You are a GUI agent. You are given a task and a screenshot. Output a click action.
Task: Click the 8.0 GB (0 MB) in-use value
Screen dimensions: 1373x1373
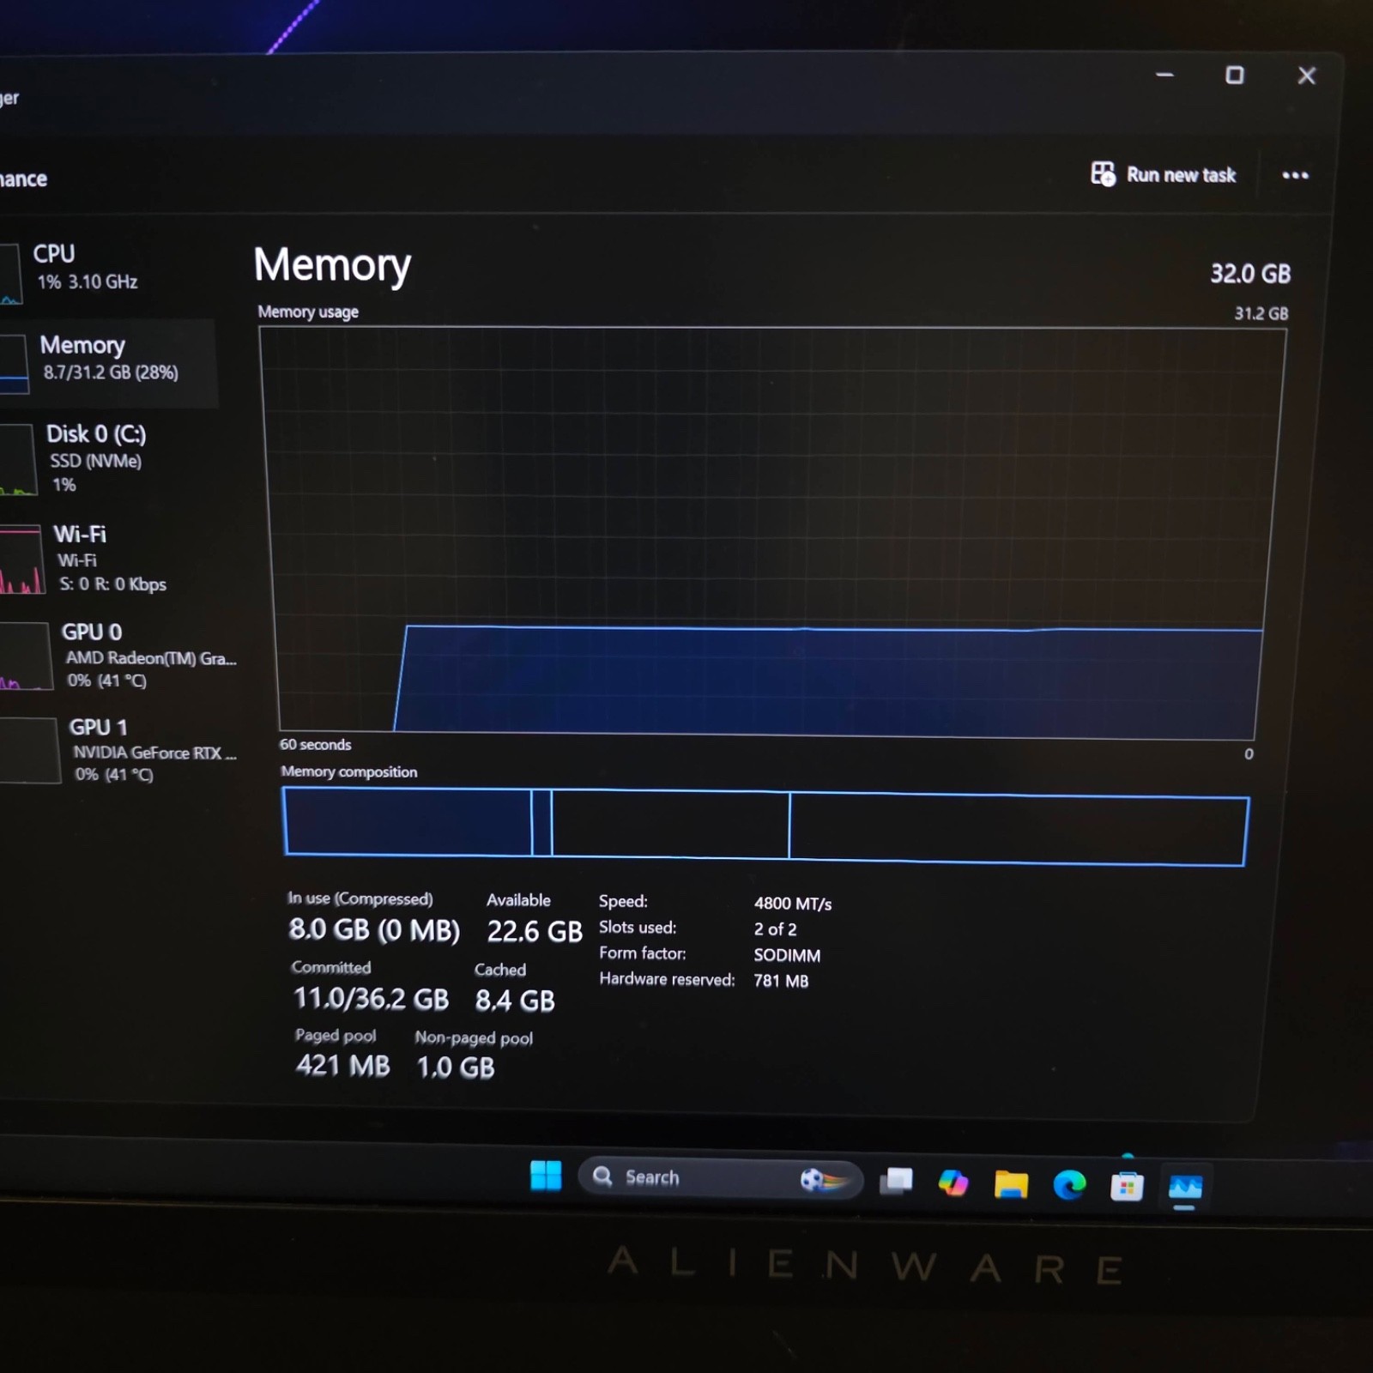[x=374, y=929]
